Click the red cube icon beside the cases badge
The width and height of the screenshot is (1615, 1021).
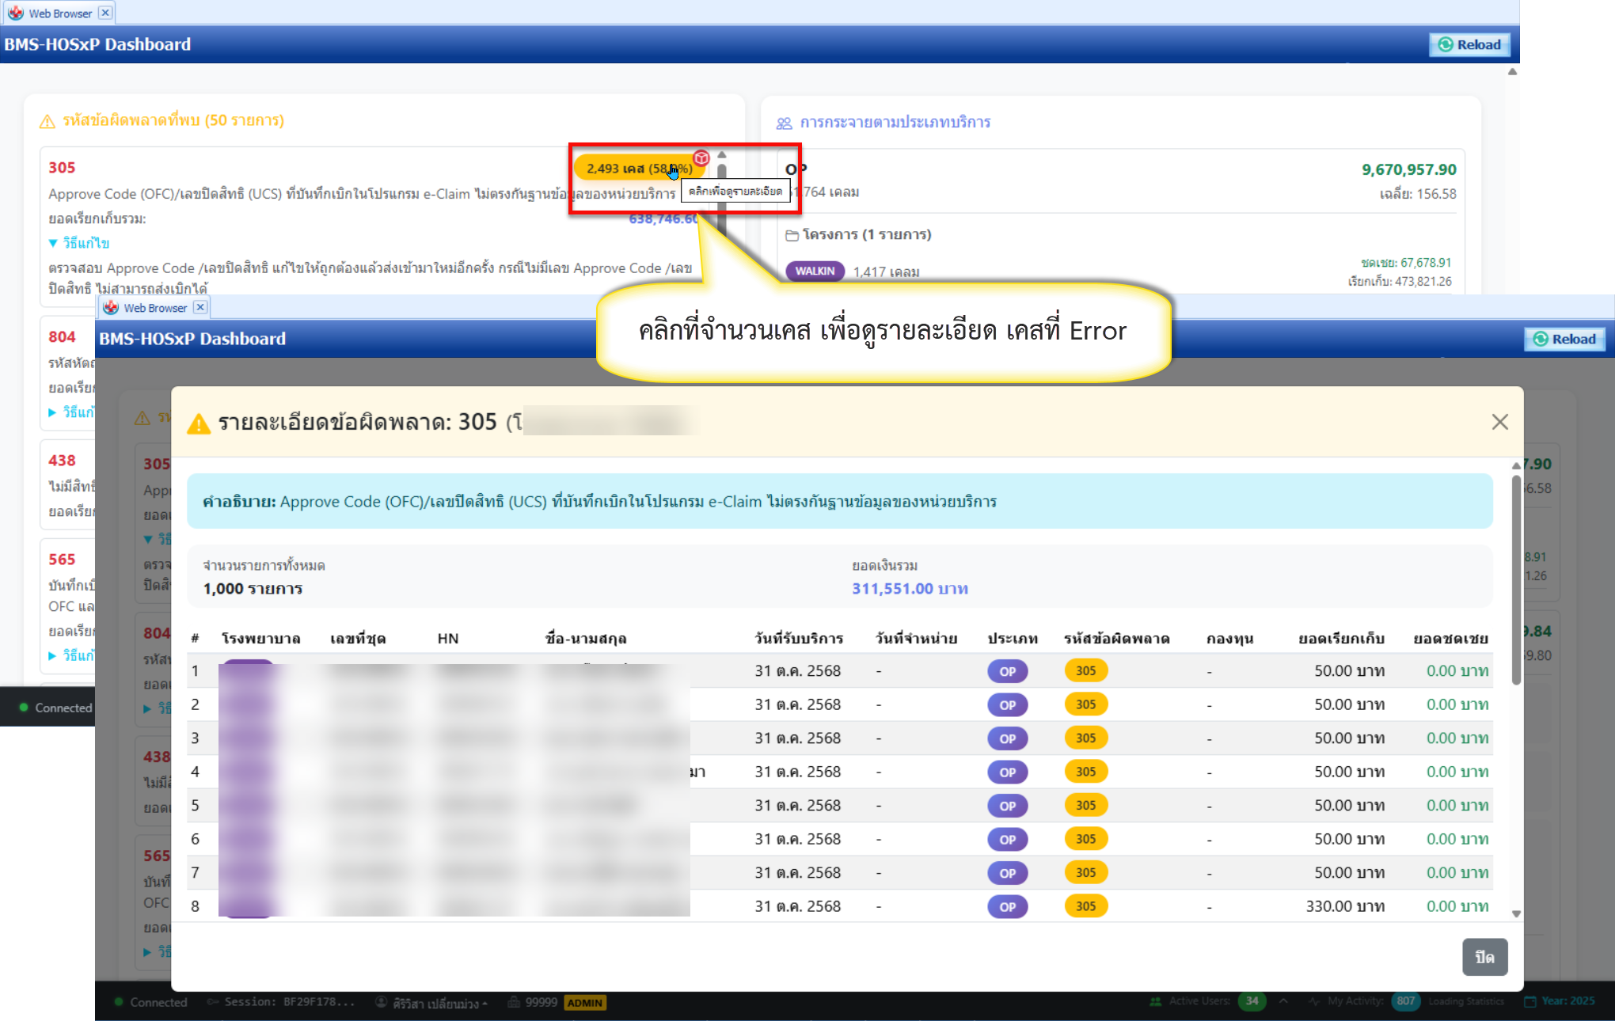tap(701, 158)
